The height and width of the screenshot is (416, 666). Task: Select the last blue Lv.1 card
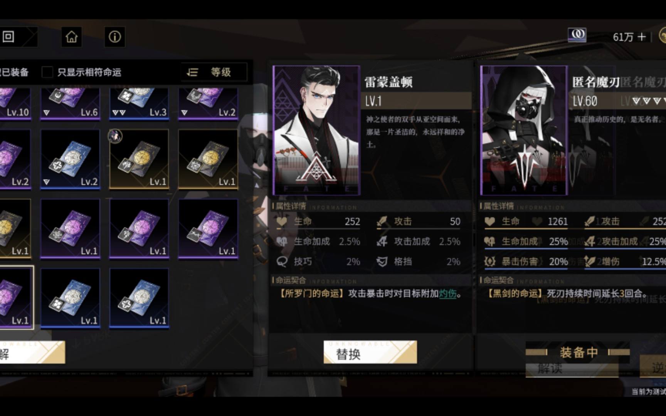pyautogui.click(x=139, y=298)
